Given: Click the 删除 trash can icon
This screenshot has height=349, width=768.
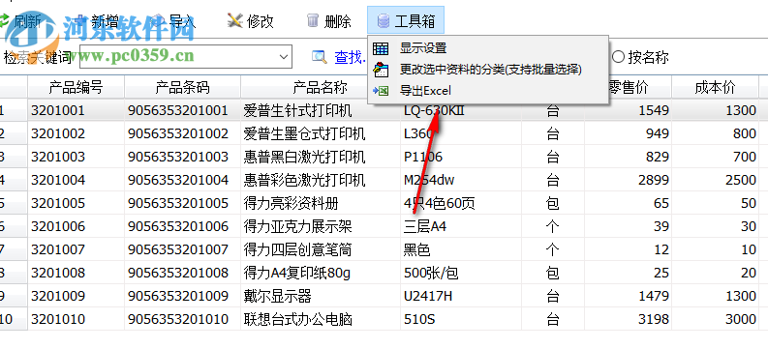Looking at the screenshot, I should tap(312, 20).
